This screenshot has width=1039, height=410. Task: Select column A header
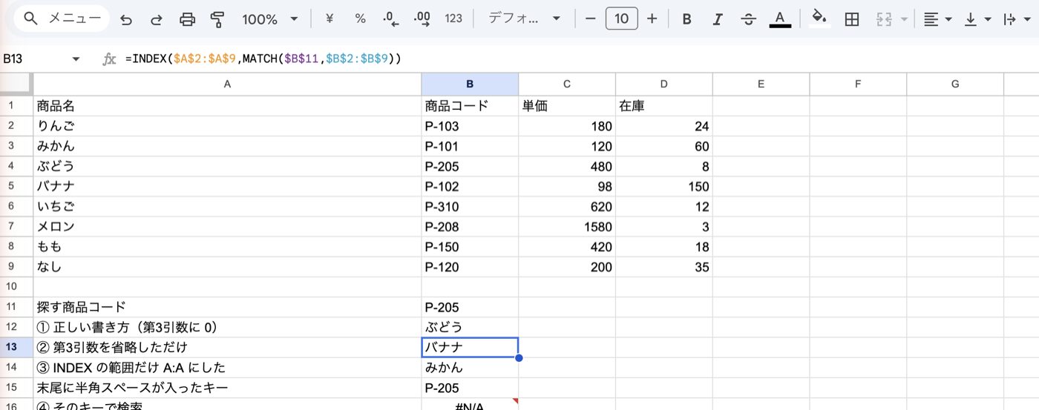[227, 84]
